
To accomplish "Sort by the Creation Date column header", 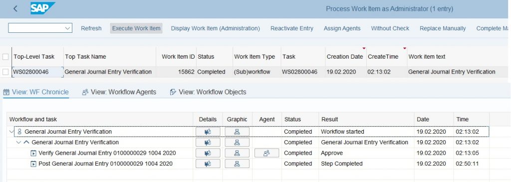I will coord(345,57).
